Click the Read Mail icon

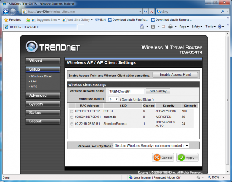(x=164, y=27)
